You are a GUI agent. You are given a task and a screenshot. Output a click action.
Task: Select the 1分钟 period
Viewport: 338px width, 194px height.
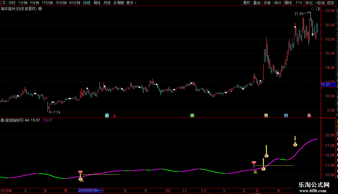pos(23,3)
